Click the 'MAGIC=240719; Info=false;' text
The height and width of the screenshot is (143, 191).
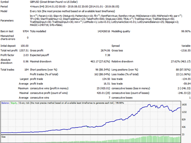click(46, 25)
